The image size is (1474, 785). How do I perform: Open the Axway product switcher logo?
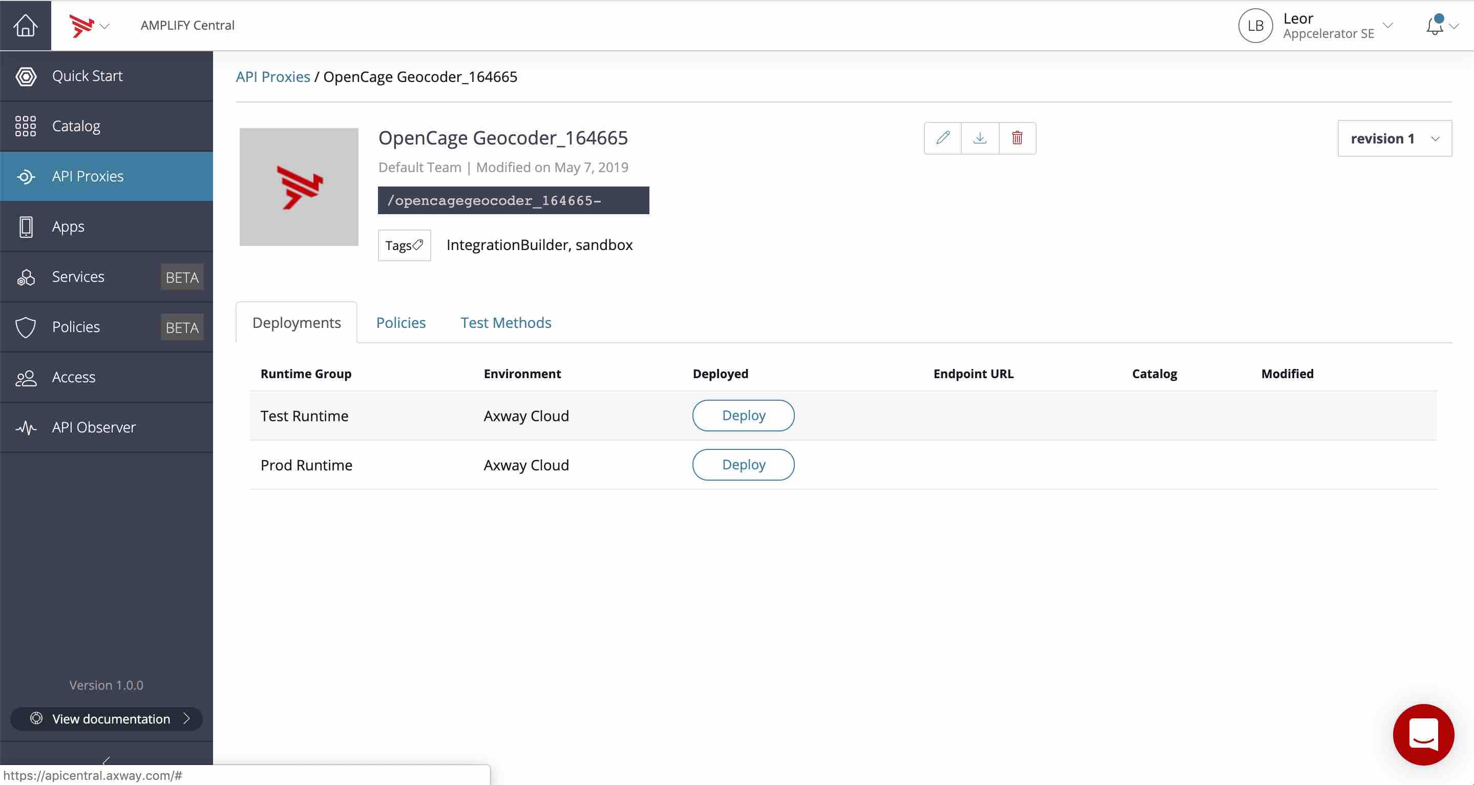pos(81,25)
